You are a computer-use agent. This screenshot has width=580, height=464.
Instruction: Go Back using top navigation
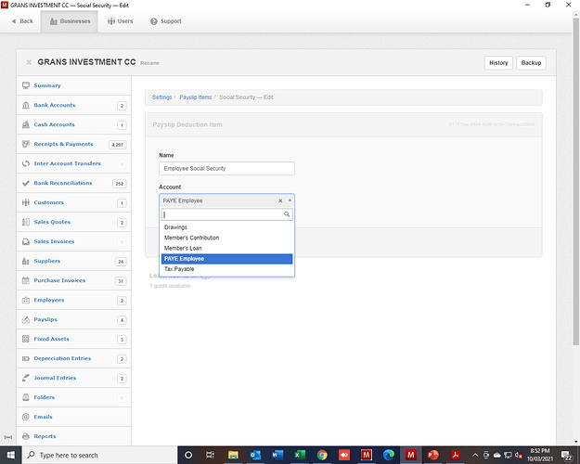coord(22,21)
